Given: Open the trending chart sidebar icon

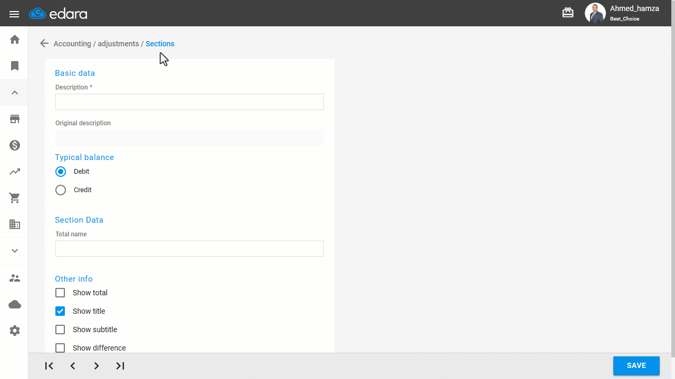Looking at the screenshot, I should pyautogui.click(x=15, y=172).
